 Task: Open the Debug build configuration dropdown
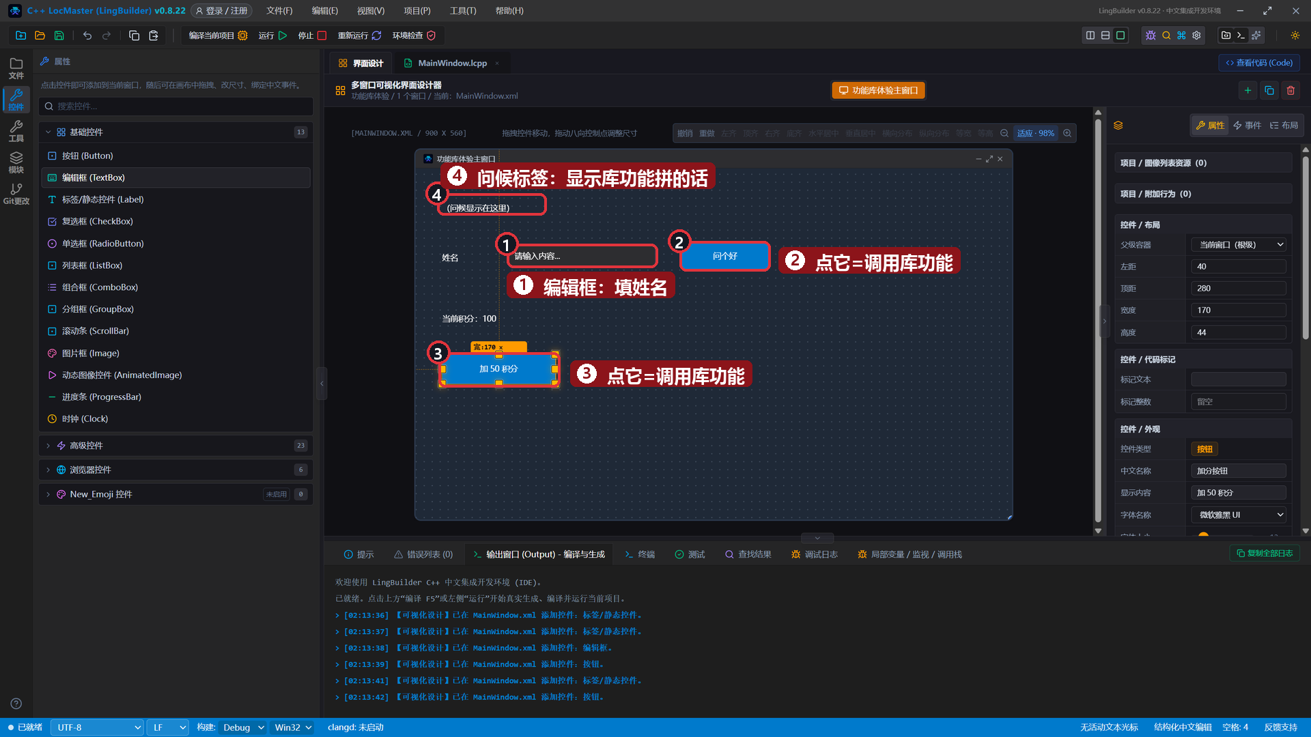coord(243,727)
